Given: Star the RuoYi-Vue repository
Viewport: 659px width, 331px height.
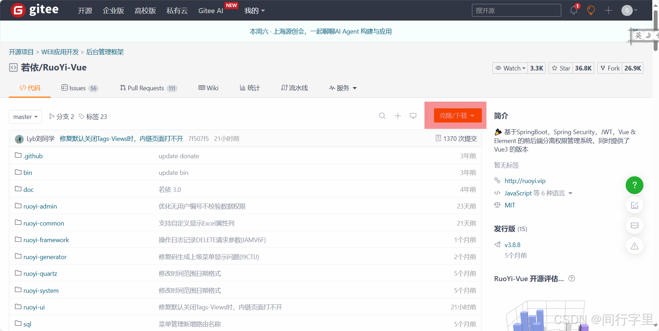Looking at the screenshot, I should pyautogui.click(x=561, y=68).
